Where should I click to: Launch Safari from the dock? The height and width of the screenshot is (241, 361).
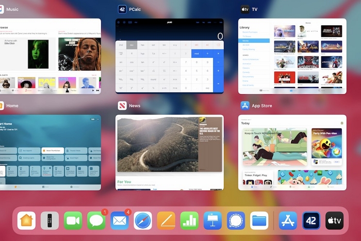pos(143,221)
